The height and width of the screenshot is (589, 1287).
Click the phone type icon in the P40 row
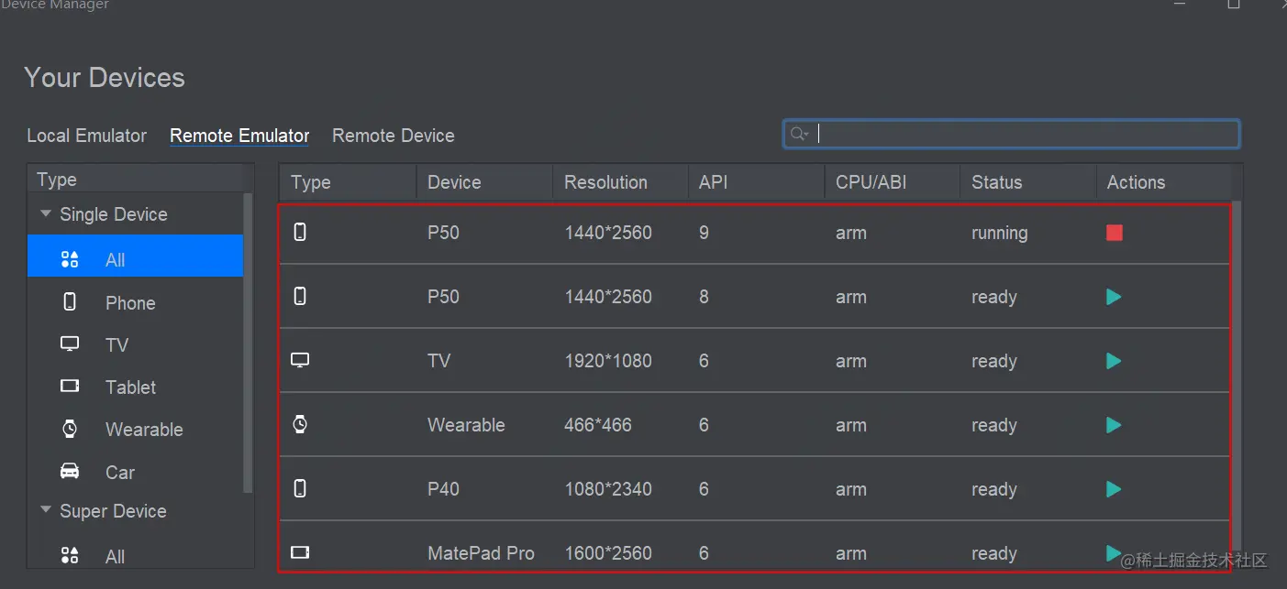[x=300, y=489]
